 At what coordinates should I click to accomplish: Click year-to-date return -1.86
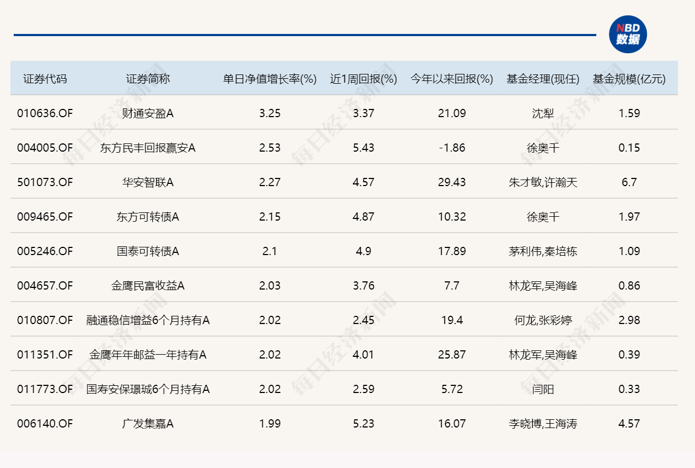[452, 148]
